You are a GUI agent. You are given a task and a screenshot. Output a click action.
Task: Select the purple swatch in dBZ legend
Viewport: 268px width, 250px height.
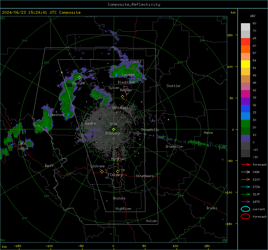point(245,101)
